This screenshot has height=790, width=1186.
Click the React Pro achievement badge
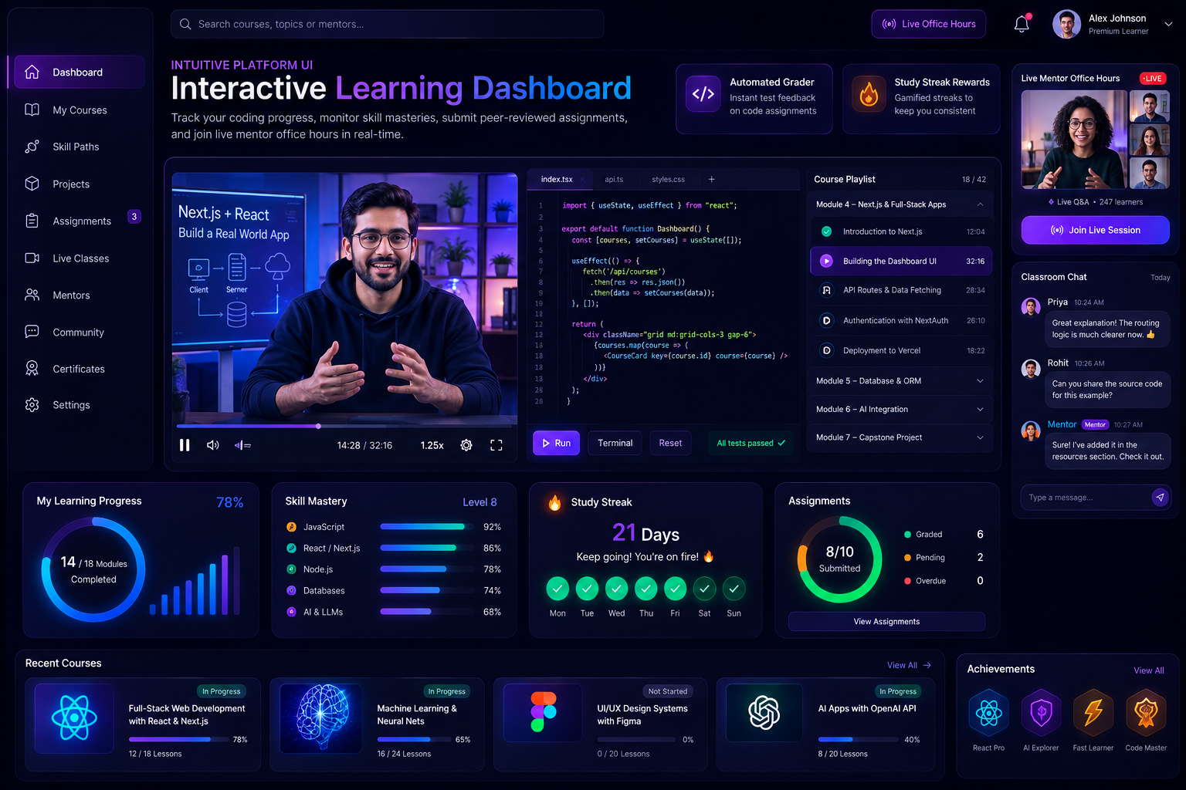point(988,713)
